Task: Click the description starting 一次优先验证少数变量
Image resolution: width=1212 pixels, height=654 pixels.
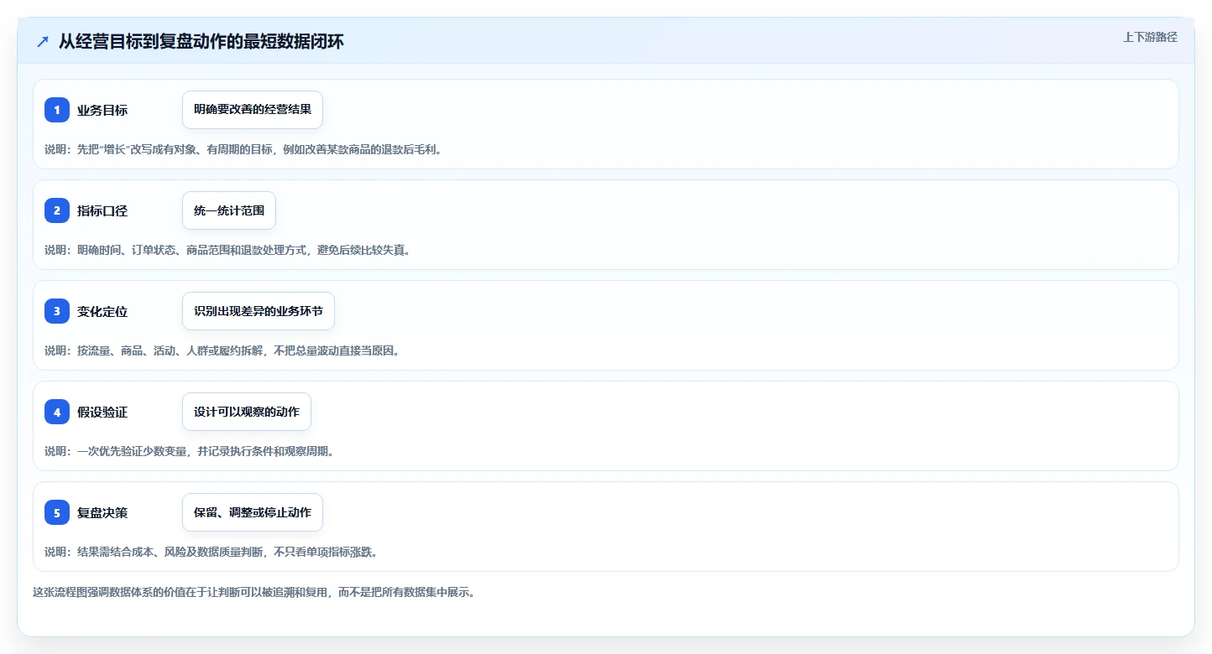Action: coord(190,451)
